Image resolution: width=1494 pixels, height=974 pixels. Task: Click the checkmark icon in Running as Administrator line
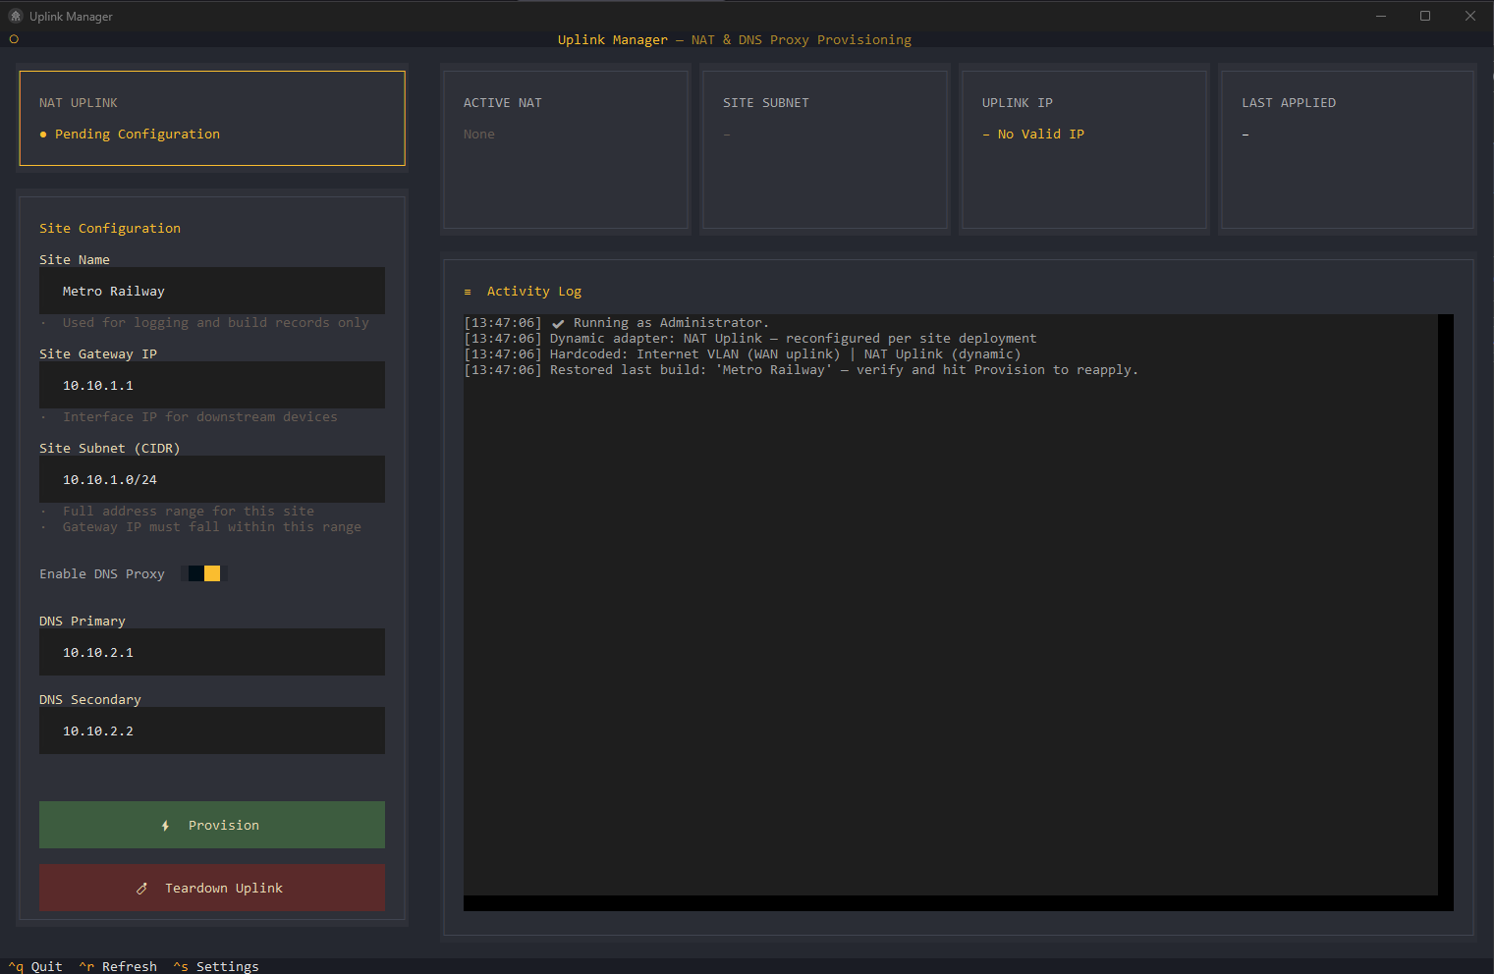(x=558, y=323)
